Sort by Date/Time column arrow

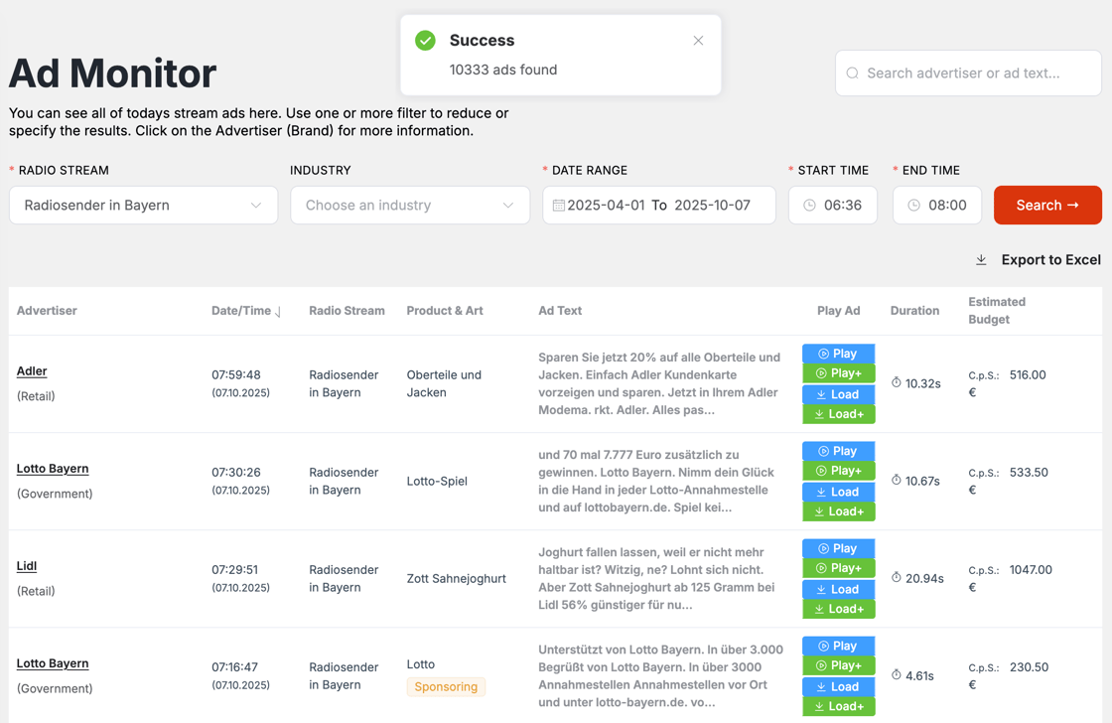click(278, 312)
